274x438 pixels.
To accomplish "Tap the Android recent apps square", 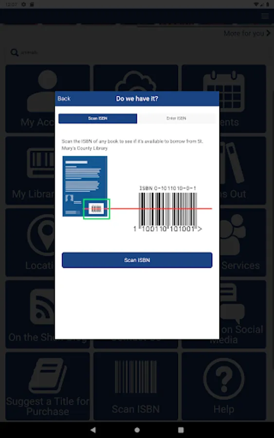I will click(181, 430).
